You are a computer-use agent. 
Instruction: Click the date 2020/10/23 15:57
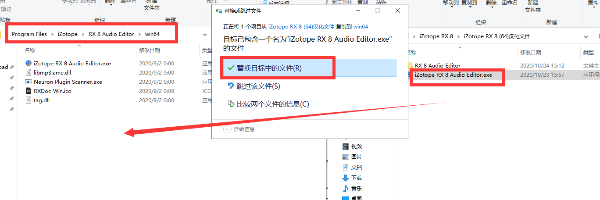(542, 75)
